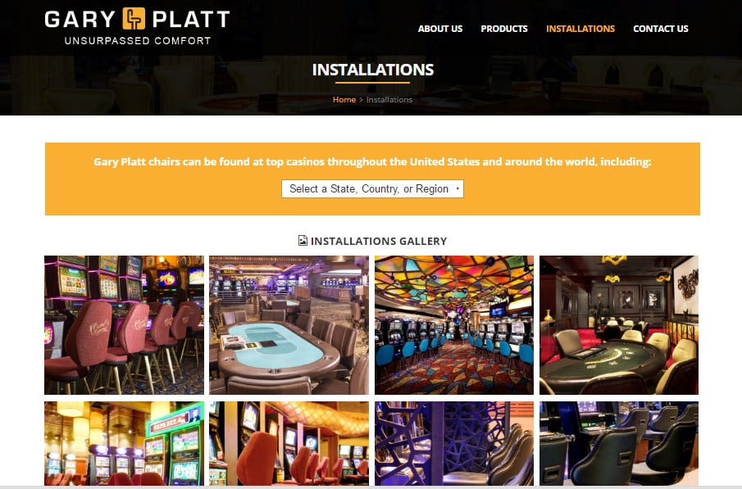Select the Installations nav item

click(x=580, y=29)
